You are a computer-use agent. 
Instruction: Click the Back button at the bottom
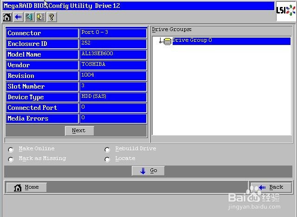click(271, 187)
